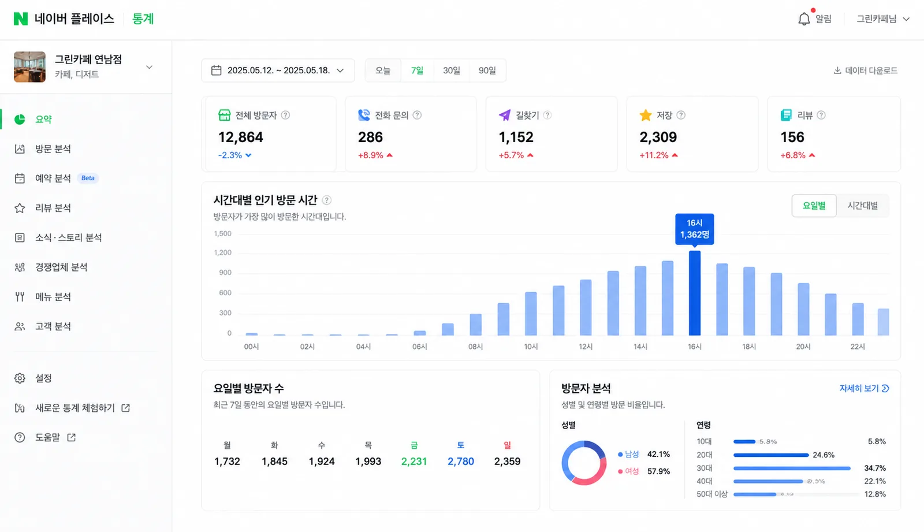Click the 길찾기 paper plane icon
Viewport: 924px width, 532px height.
[505, 115]
